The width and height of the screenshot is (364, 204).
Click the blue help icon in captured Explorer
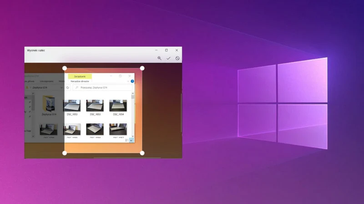pyautogui.click(x=132, y=82)
